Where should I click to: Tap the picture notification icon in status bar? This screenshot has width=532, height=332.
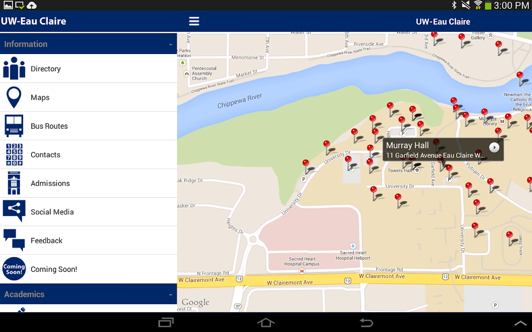(x=8, y=5)
